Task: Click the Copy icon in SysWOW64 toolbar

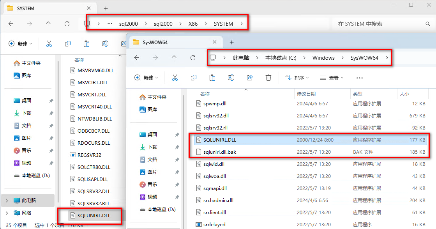Action: (x=193, y=78)
